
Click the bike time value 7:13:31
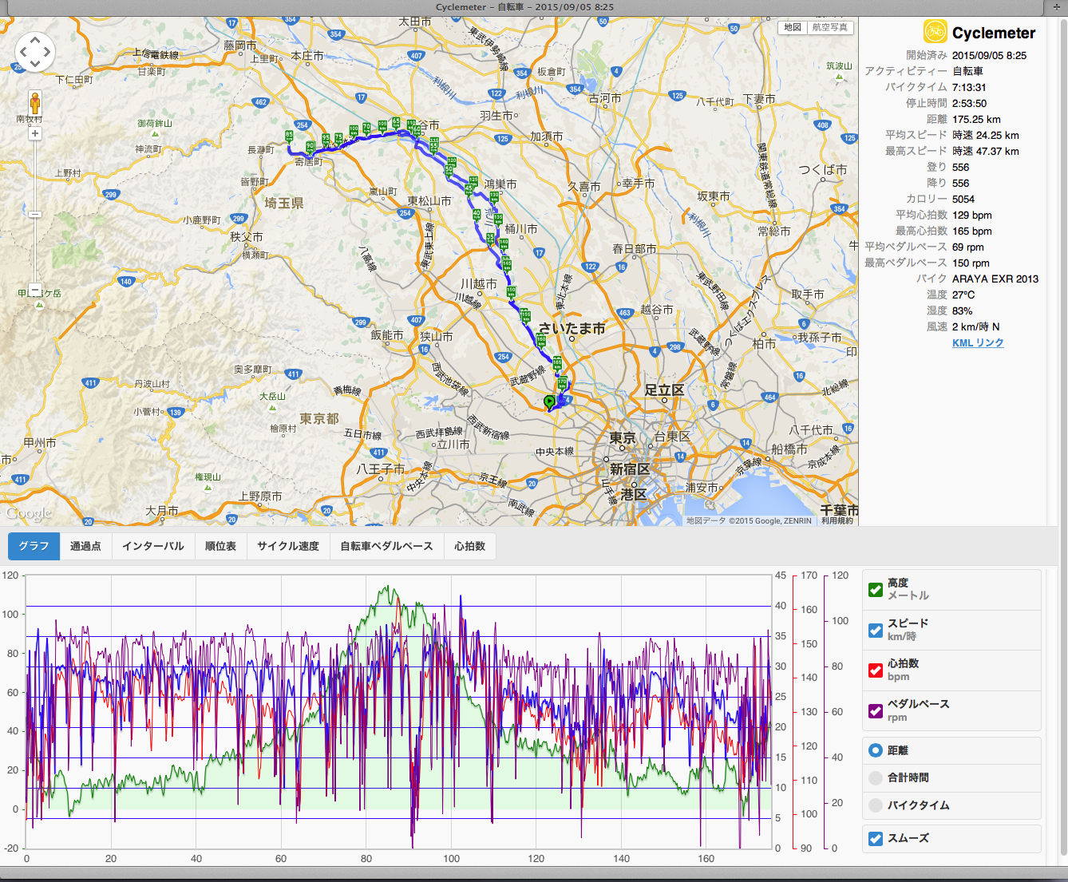click(x=969, y=87)
